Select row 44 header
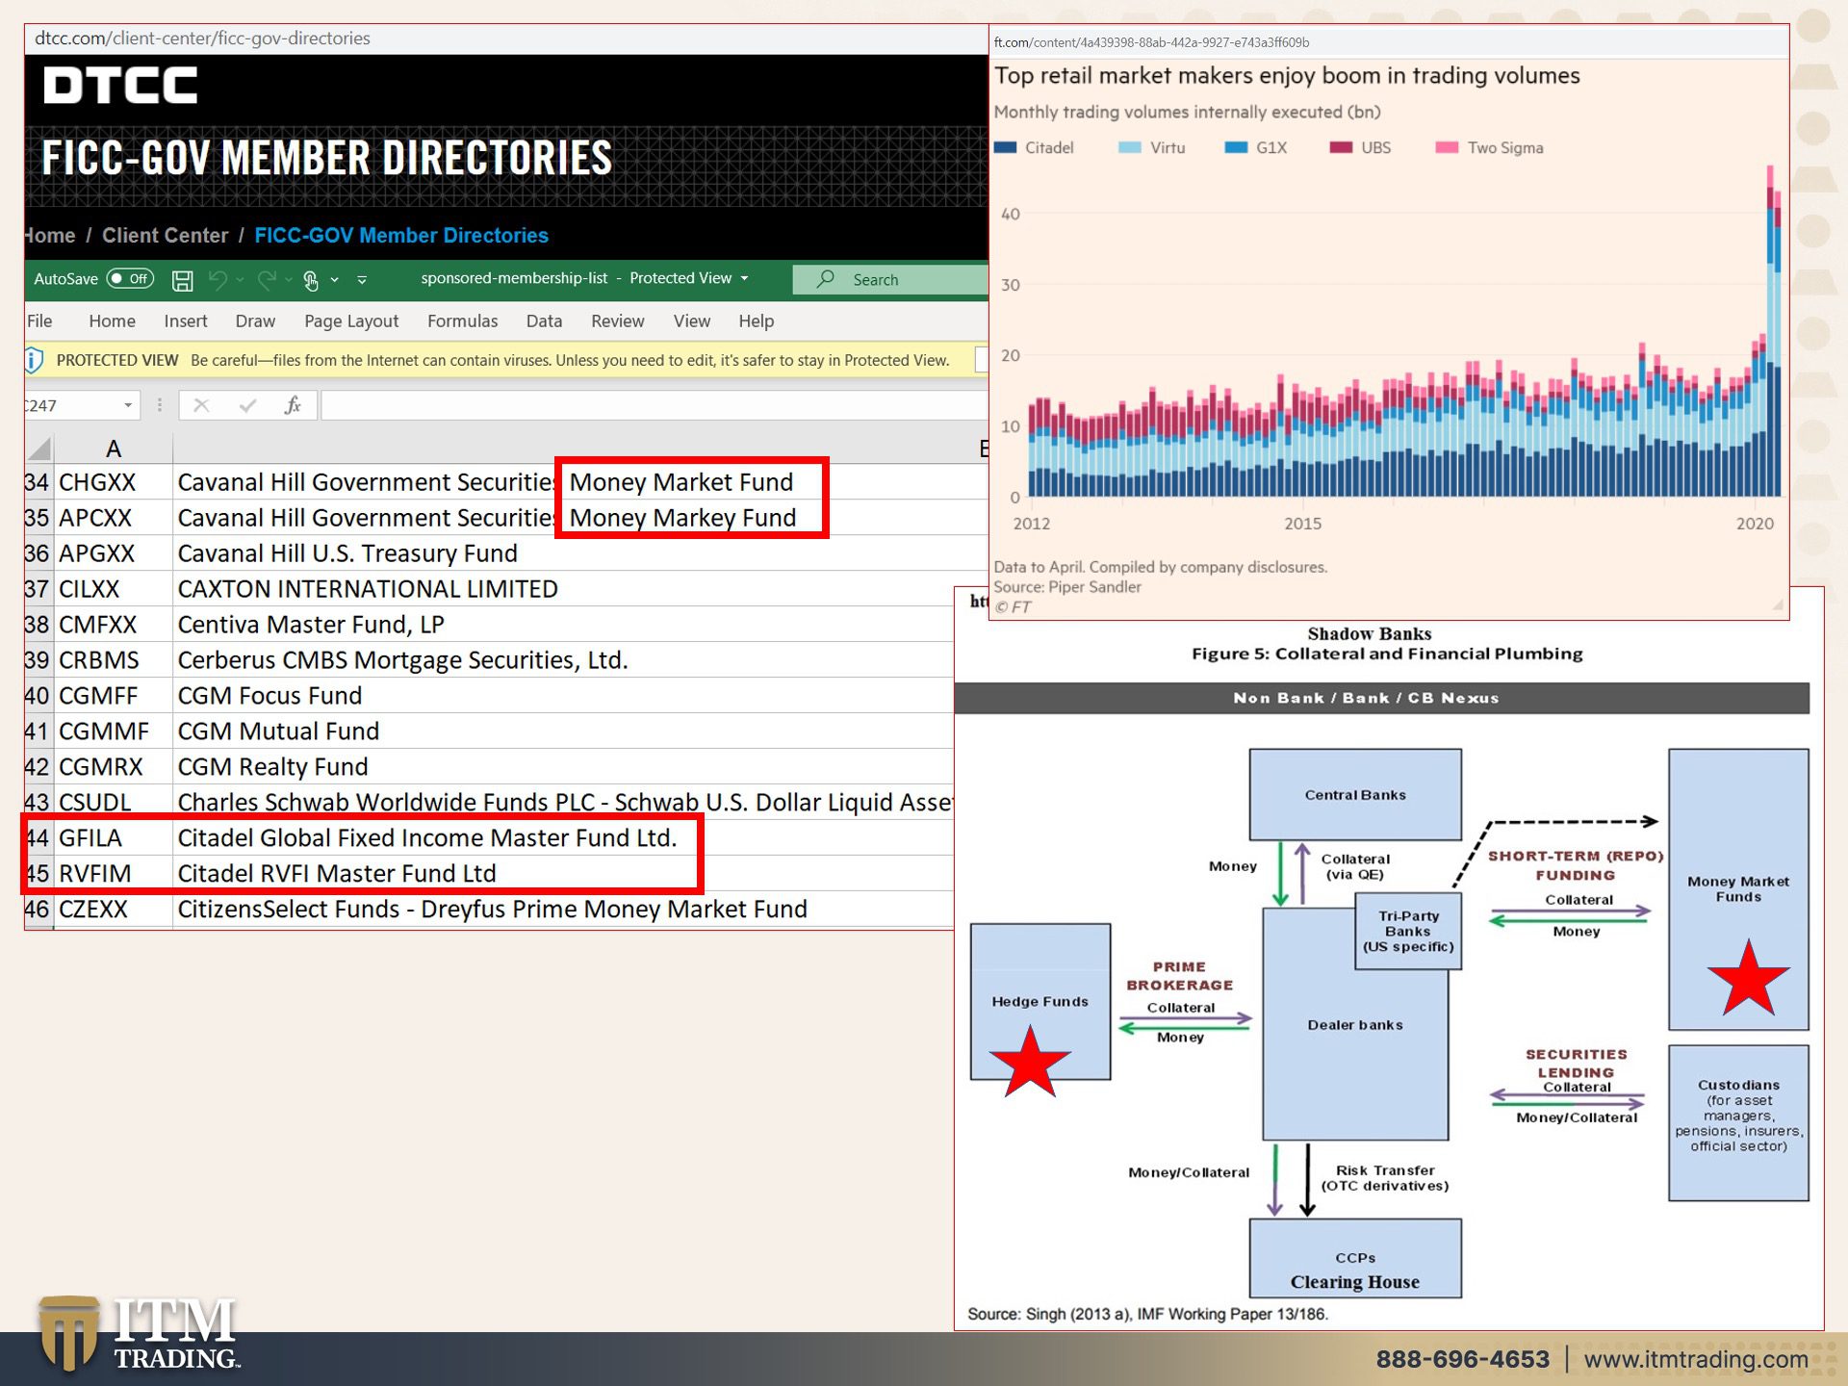 pos(38,838)
